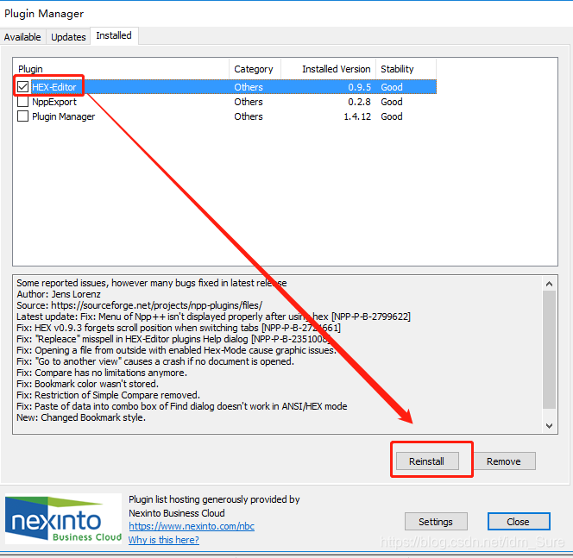
Task: Click the Remove button
Action: click(x=504, y=461)
